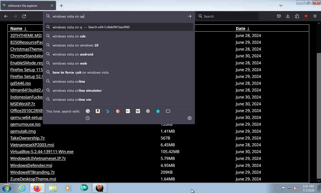Open the qemumouse.iso file link
The width and height of the screenshot is (321, 193).
click(25, 124)
